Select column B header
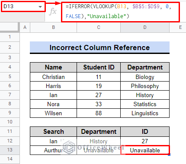The width and height of the screenshot is (186, 164). (x=54, y=27)
